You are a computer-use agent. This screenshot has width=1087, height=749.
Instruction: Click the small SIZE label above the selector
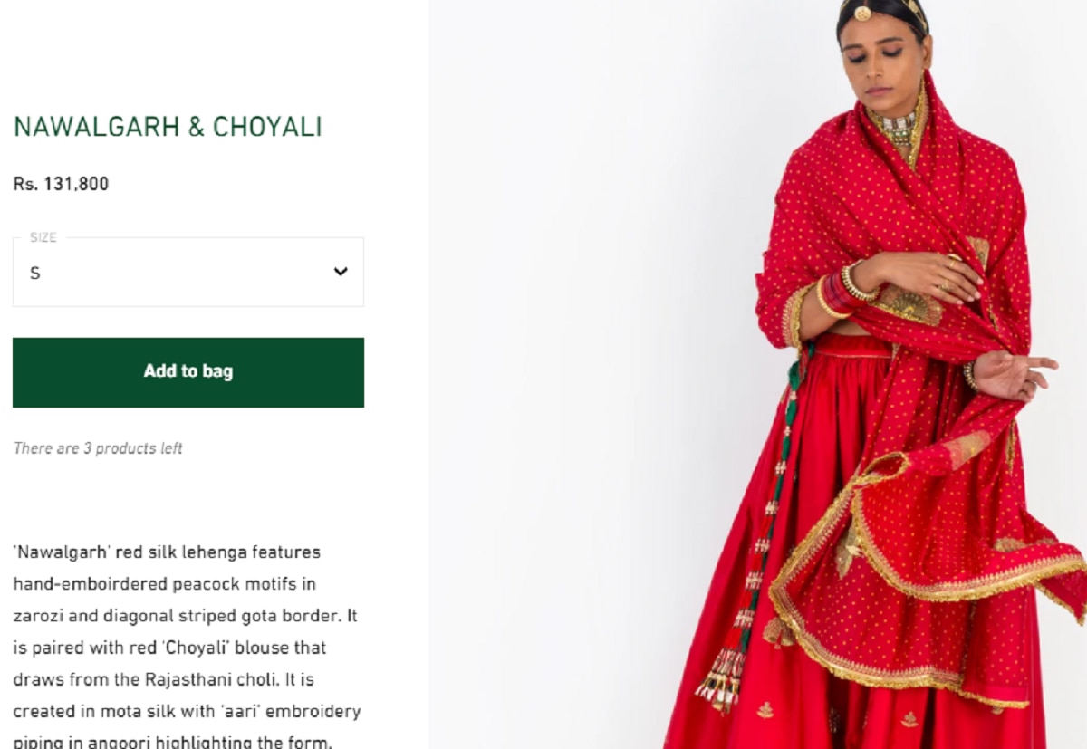pos(43,237)
